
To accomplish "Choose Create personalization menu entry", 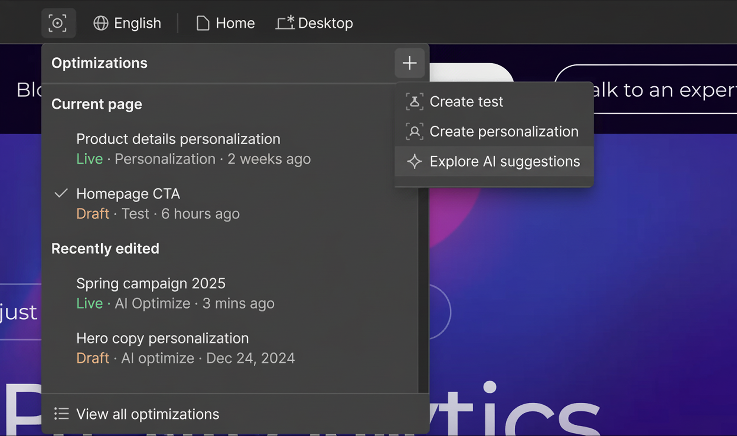I will click(x=504, y=131).
